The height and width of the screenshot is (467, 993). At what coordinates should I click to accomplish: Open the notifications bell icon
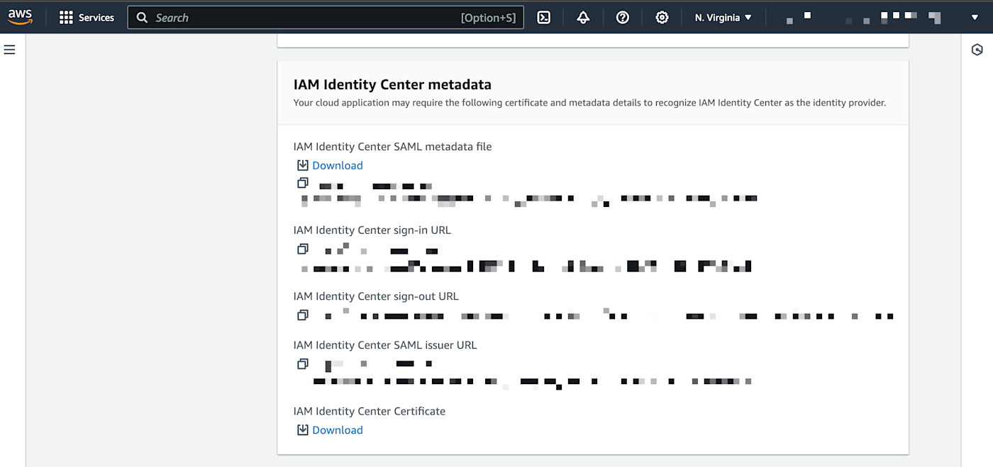point(583,17)
